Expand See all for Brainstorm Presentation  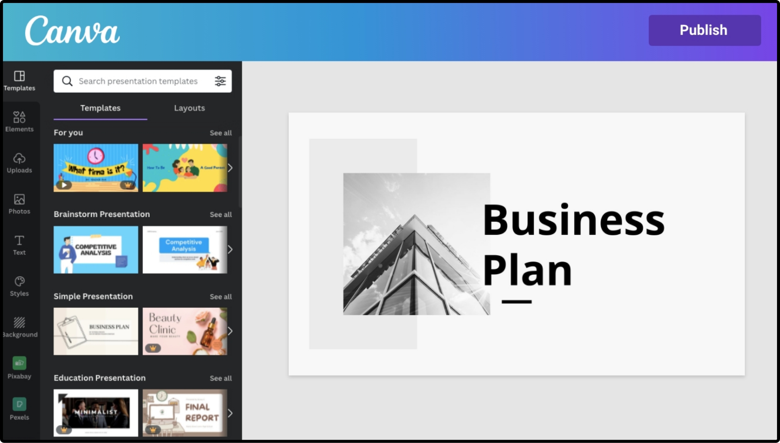[x=221, y=214]
